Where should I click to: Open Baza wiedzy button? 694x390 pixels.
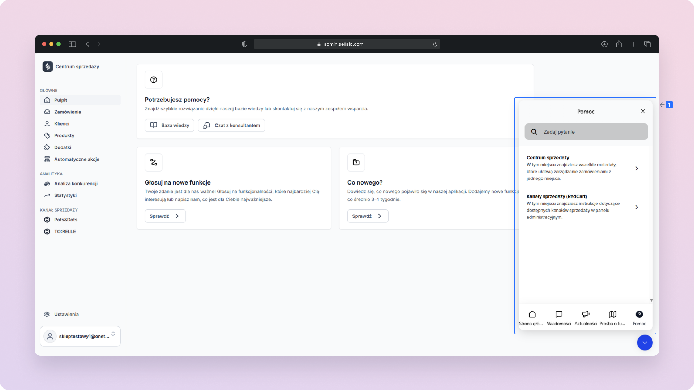point(170,125)
